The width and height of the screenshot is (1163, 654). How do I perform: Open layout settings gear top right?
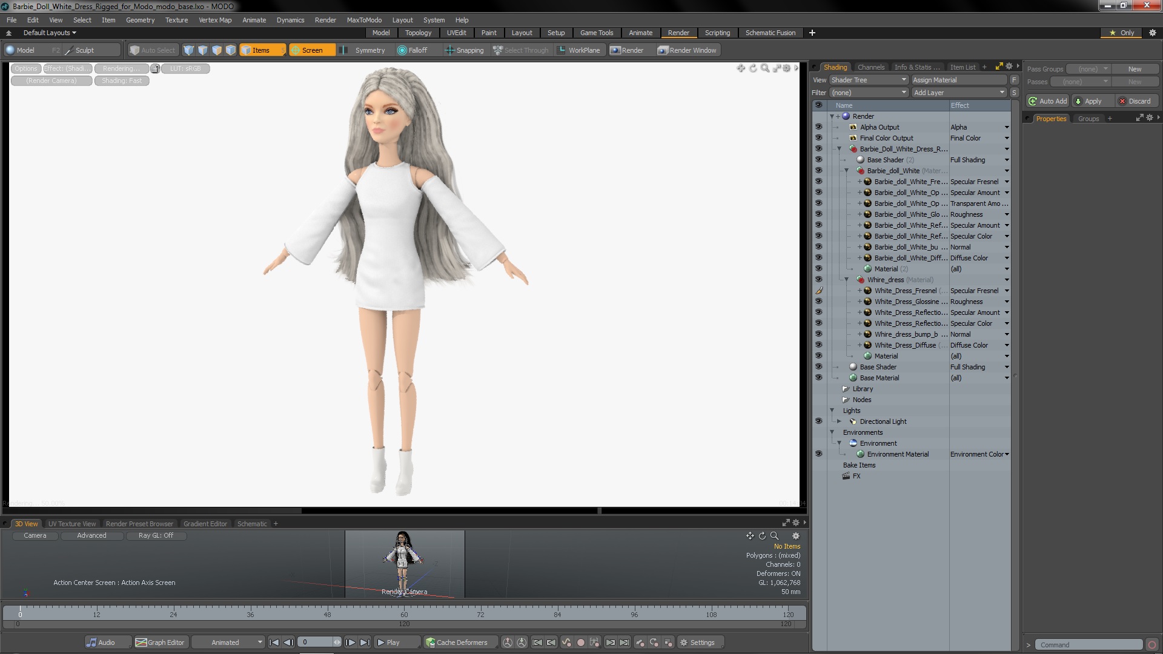coord(1153,33)
